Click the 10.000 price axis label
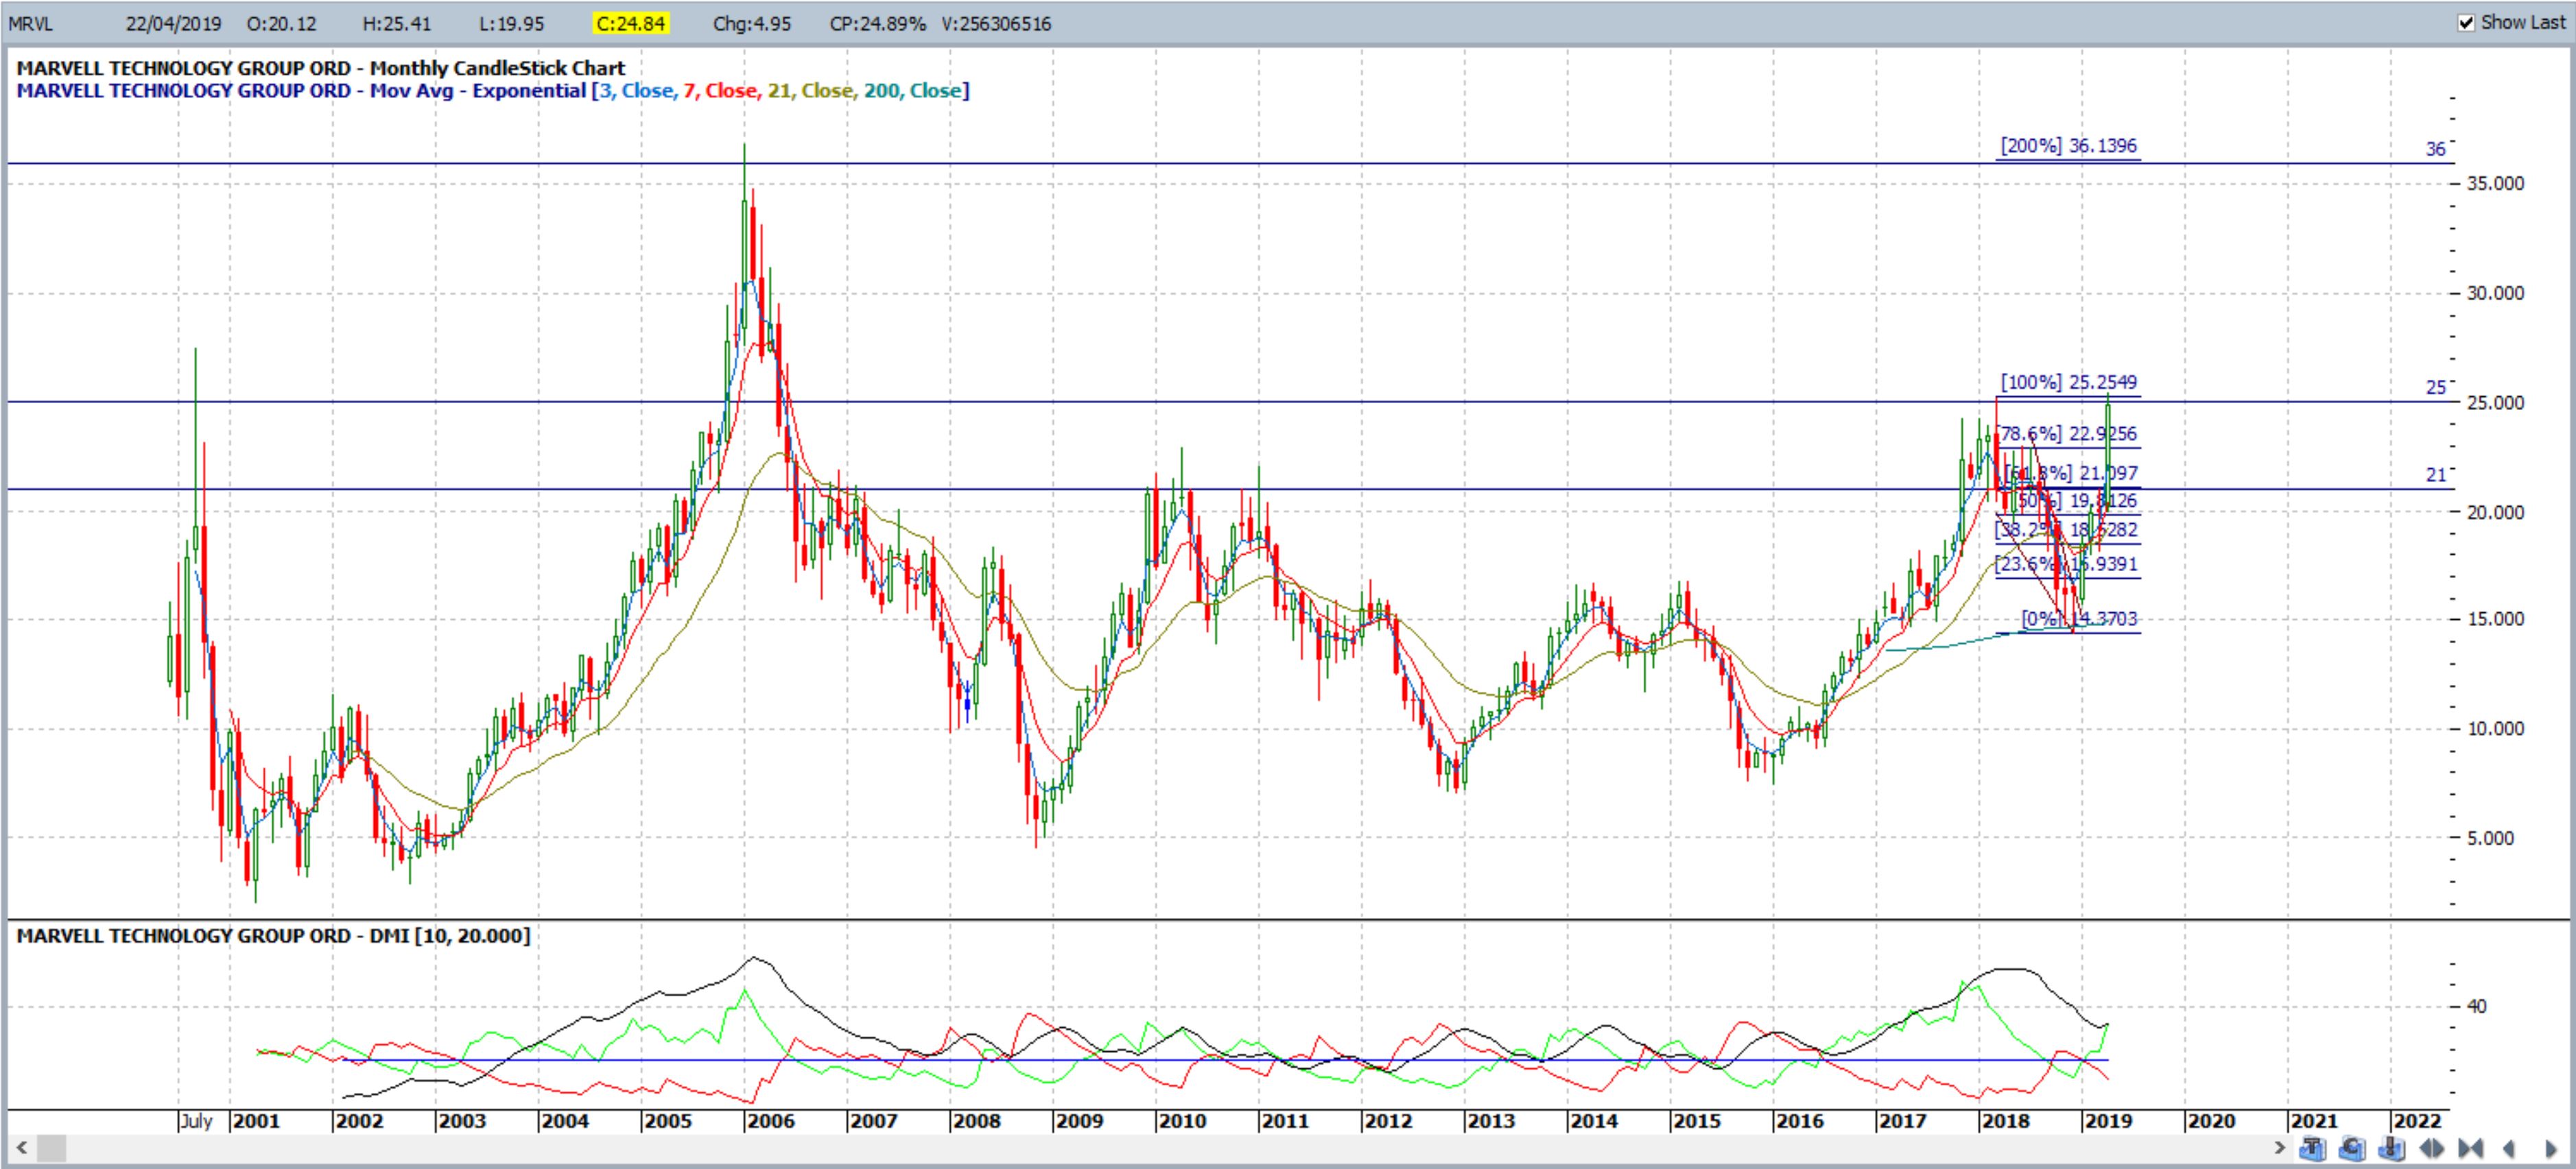The image size is (2576, 1169). click(x=2496, y=730)
